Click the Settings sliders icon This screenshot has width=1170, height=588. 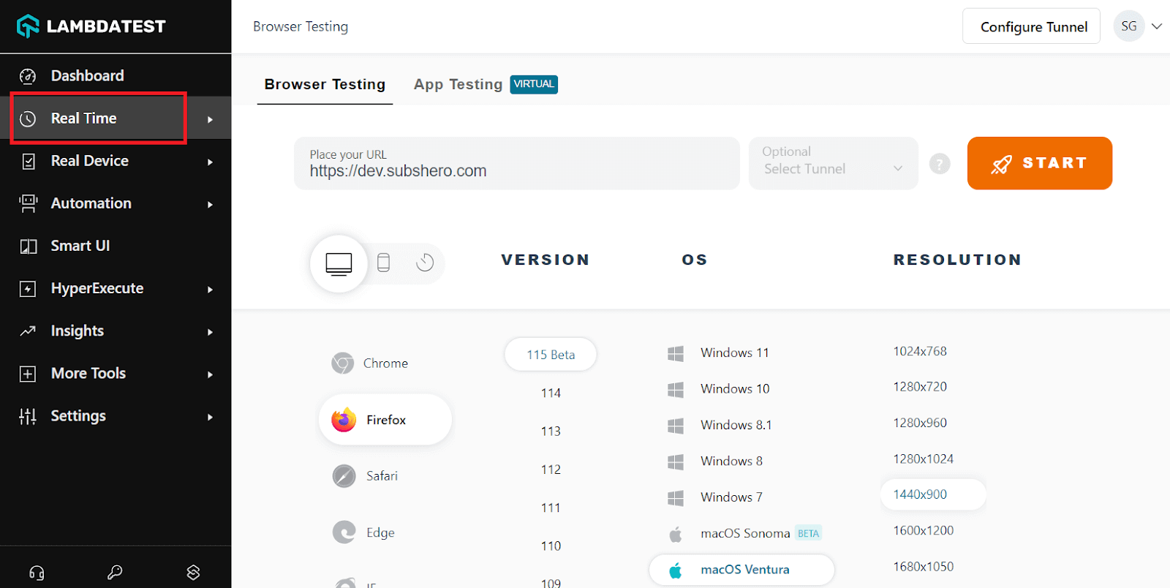[x=28, y=416]
